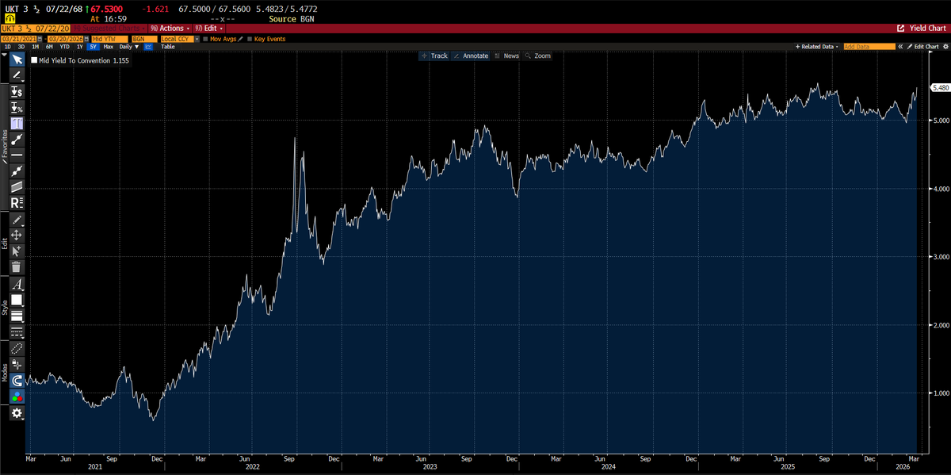Toggle the dotted diagonal mode icon
The width and height of the screenshot is (951, 475).
[x=17, y=348]
